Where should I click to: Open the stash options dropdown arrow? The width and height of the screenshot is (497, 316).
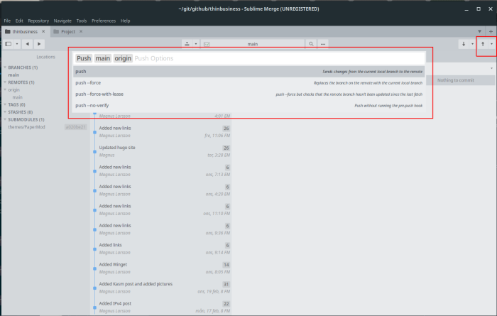(x=196, y=44)
